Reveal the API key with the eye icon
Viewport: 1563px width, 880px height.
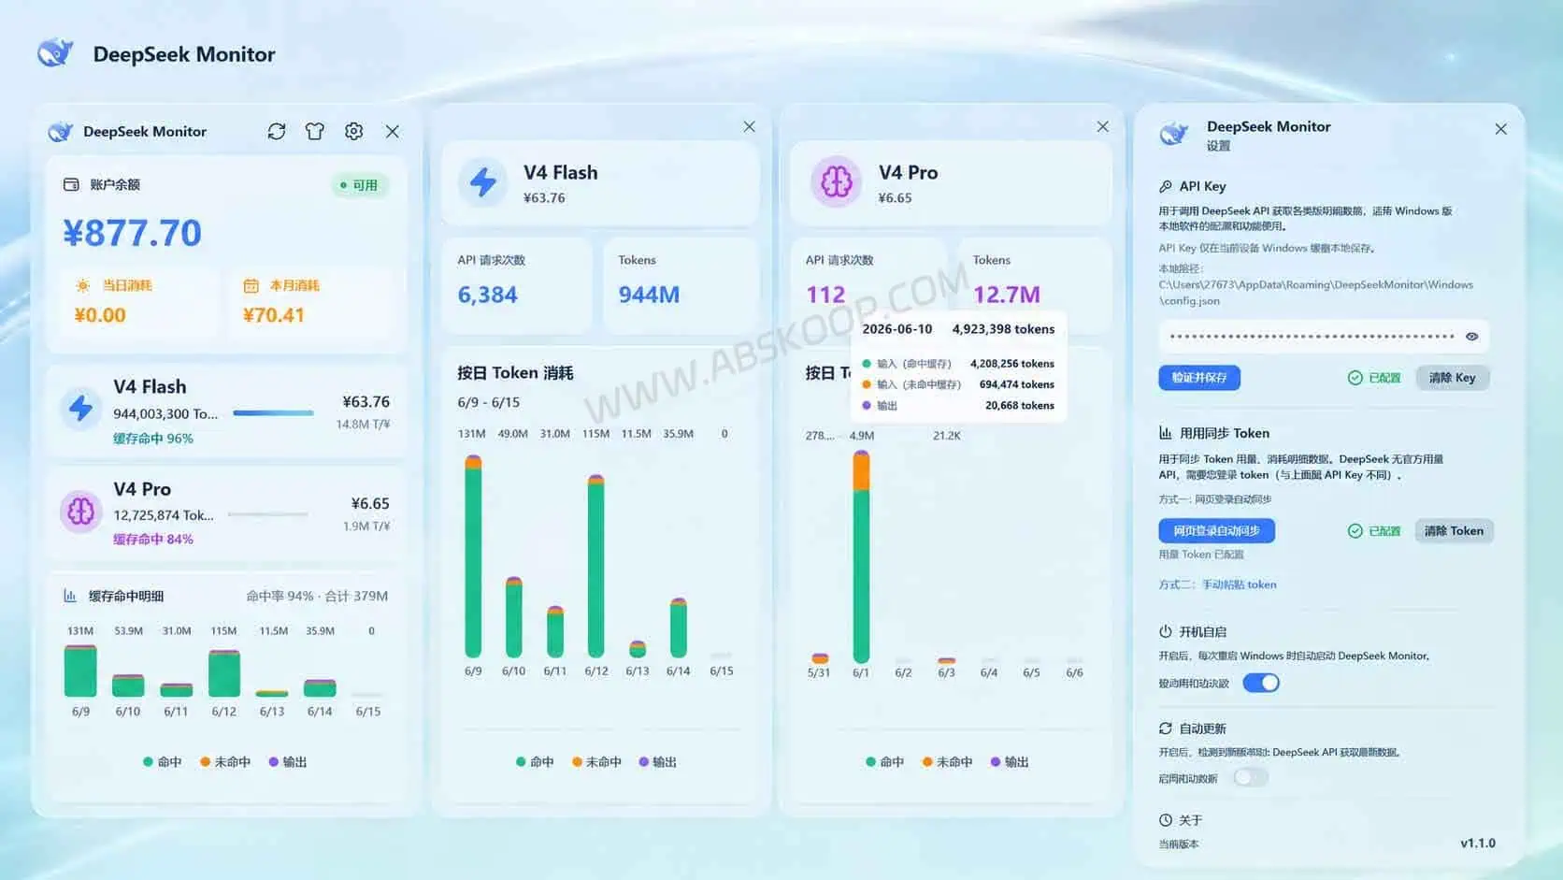pyautogui.click(x=1471, y=337)
